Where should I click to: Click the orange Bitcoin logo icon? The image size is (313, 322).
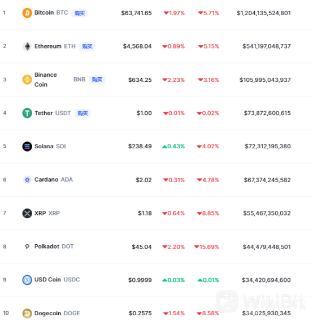pyautogui.click(x=27, y=13)
